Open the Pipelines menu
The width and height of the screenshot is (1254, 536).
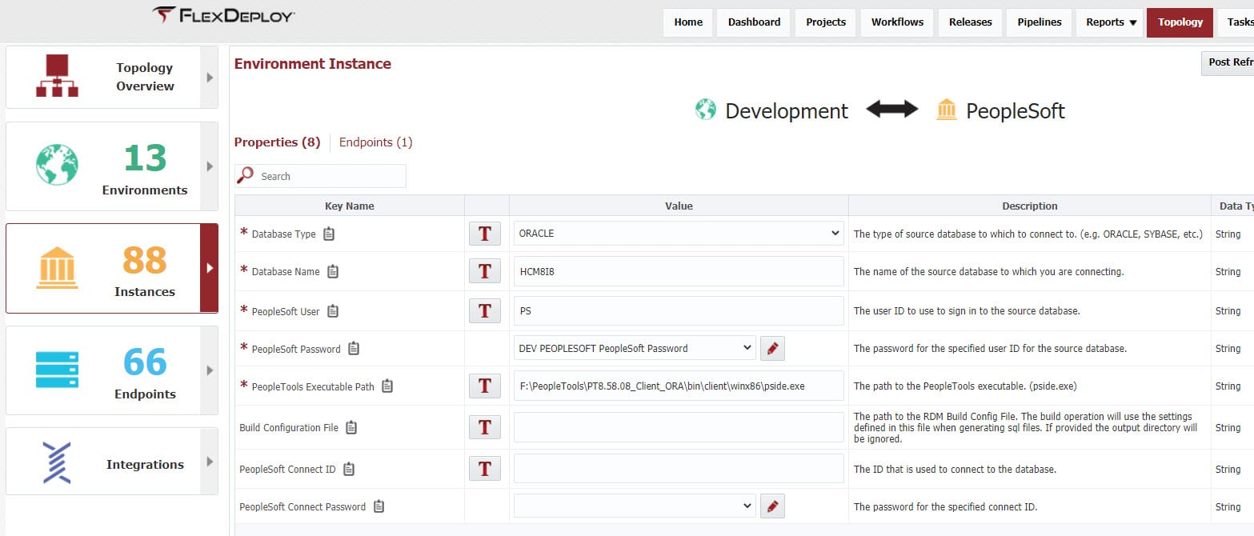[x=1040, y=22]
